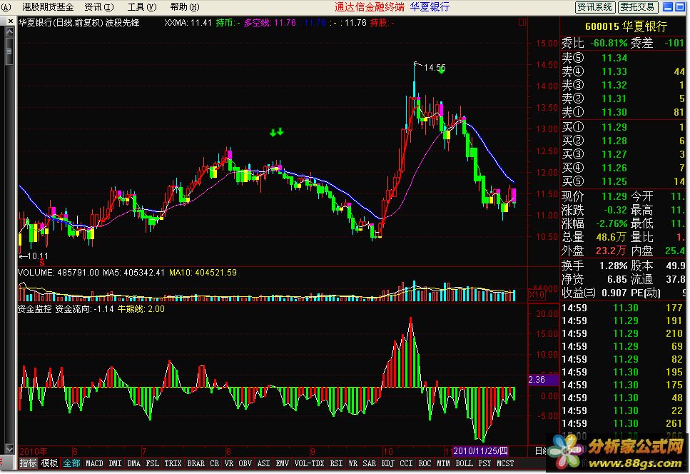Open the 资讯(I) menu

[99, 7]
